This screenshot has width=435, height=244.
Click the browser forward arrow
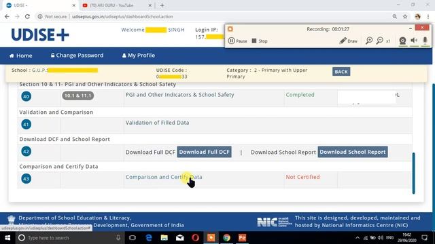(x=17, y=16)
